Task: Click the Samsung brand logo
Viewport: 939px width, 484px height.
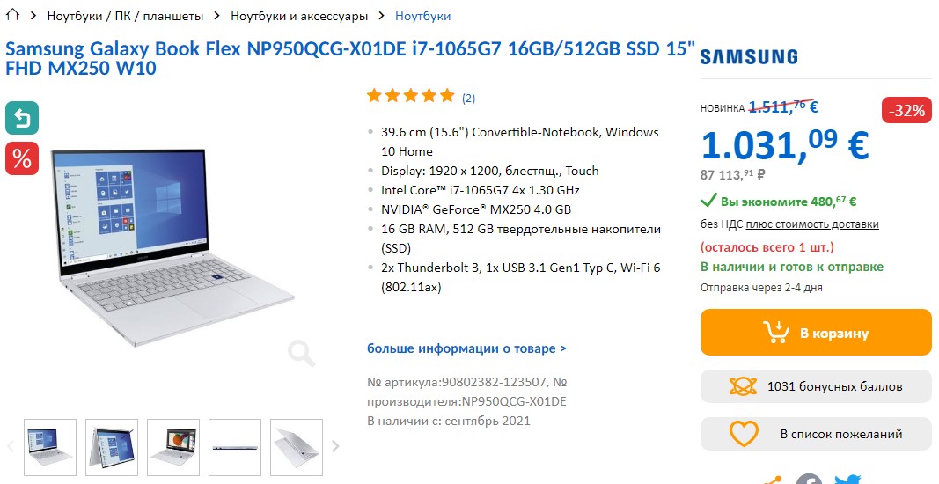Action: click(749, 57)
